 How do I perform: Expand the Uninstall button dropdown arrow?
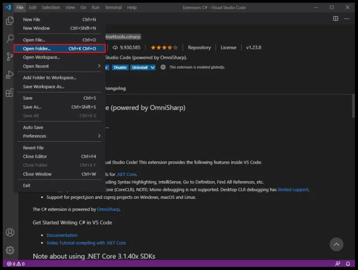[x=153, y=67]
